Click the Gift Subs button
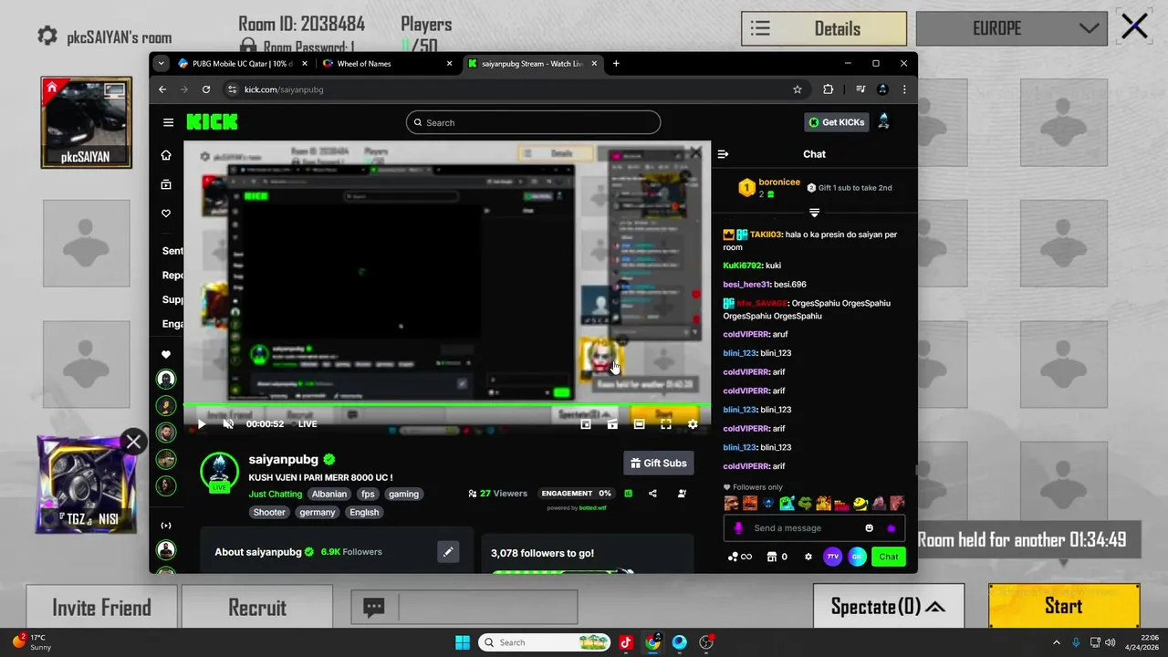The image size is (1168, 657). 659,464
